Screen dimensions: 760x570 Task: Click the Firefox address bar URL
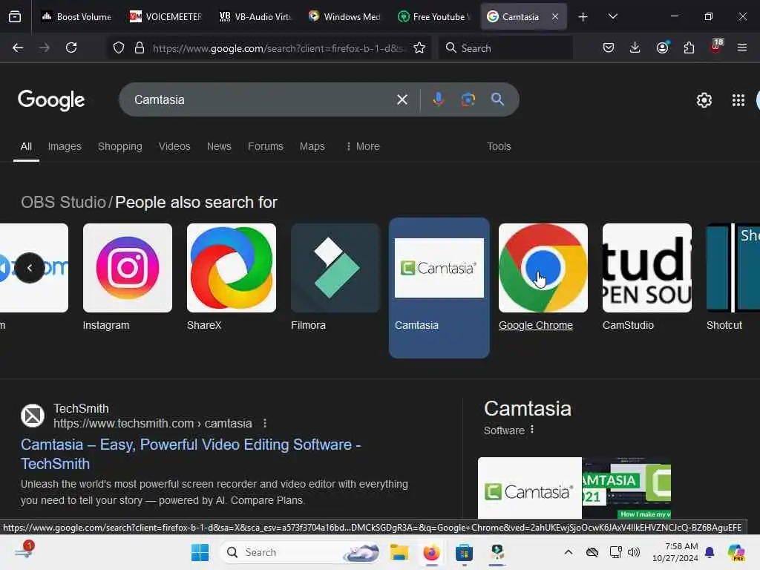click(279, 48)
